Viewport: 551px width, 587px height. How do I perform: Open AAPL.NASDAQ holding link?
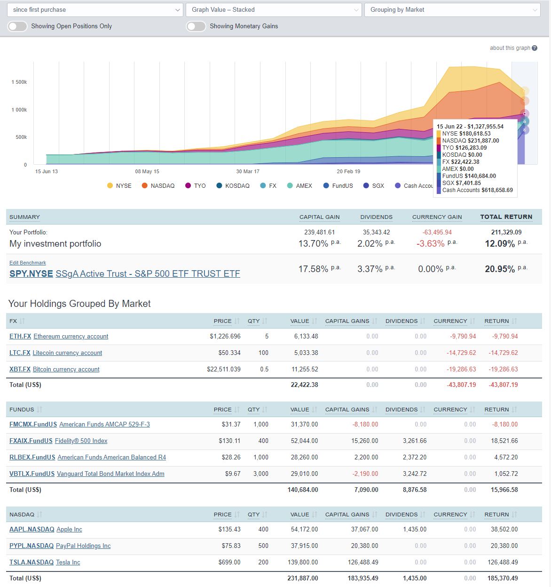pos(31,529)
